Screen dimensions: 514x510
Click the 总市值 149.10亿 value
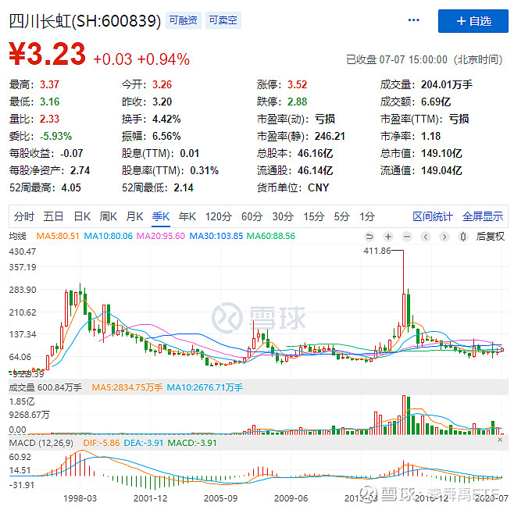pos(441,153)
